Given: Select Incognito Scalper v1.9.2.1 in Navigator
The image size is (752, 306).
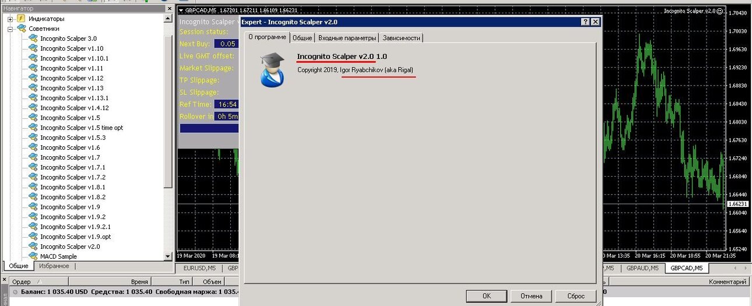Looking at the screenshot, I should tap(75, 227).
